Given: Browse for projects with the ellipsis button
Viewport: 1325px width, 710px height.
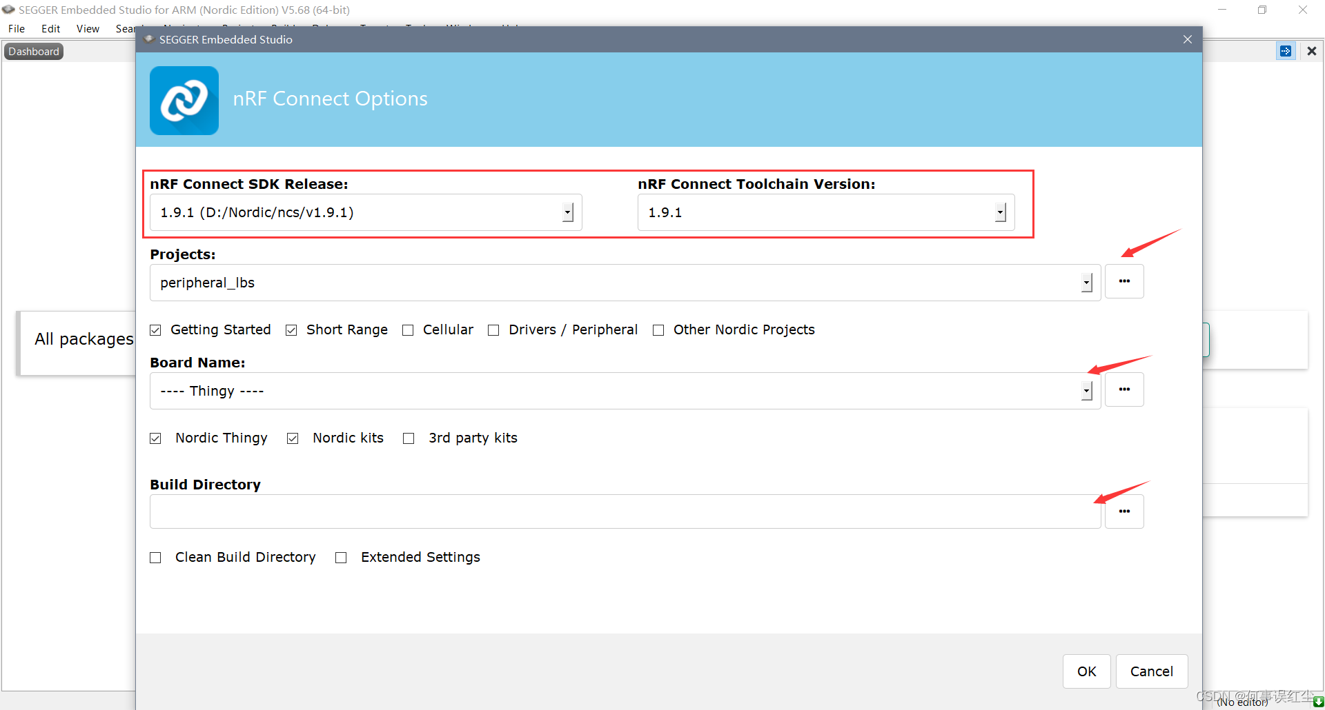Looking at the screenshot, I should click(1124, 281).
